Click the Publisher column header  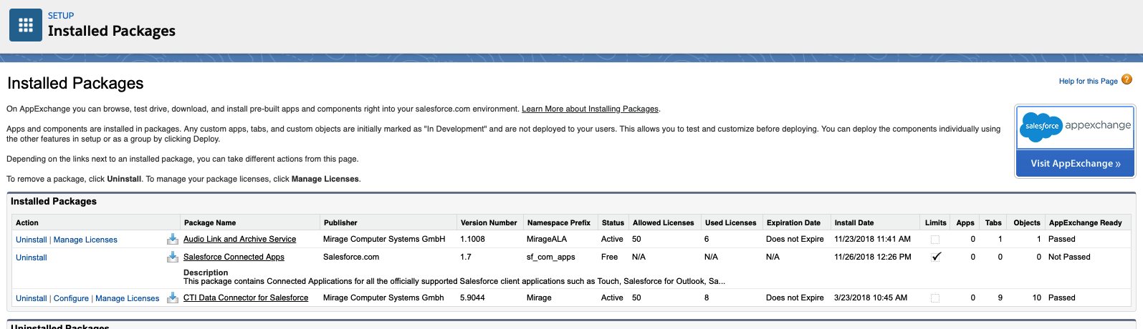[x=340, y=222]
